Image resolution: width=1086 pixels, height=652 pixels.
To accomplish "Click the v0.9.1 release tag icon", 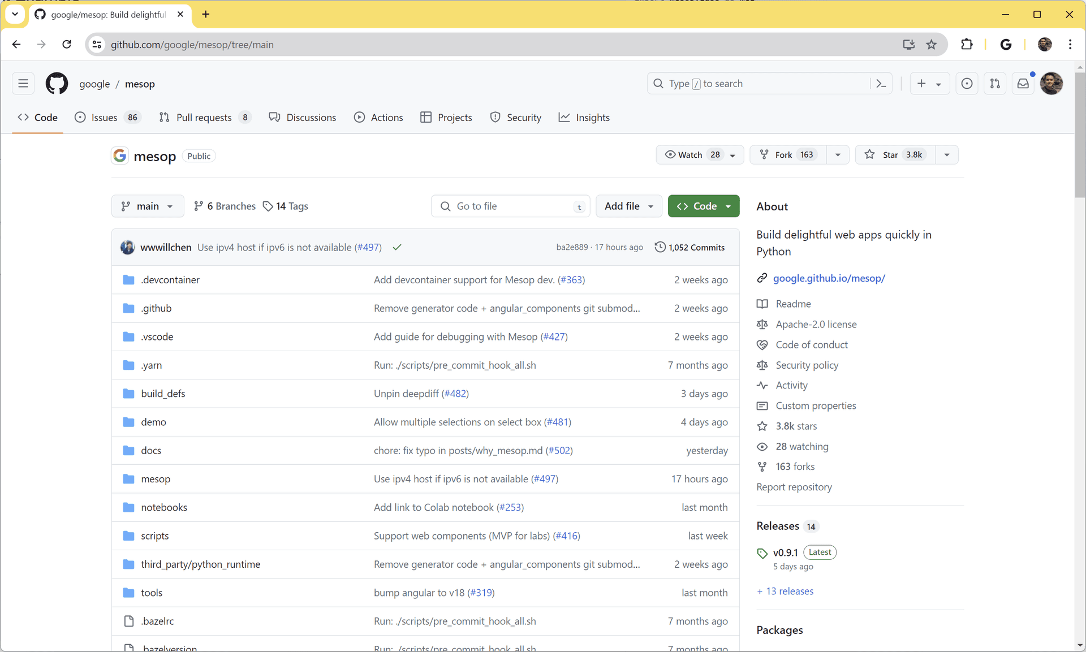I will (x=762, y=553).
